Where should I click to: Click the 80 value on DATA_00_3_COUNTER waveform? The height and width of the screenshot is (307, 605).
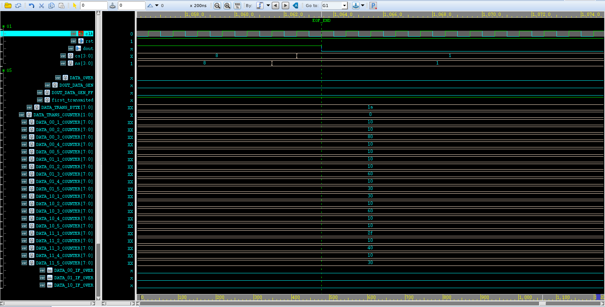(370, 137)
